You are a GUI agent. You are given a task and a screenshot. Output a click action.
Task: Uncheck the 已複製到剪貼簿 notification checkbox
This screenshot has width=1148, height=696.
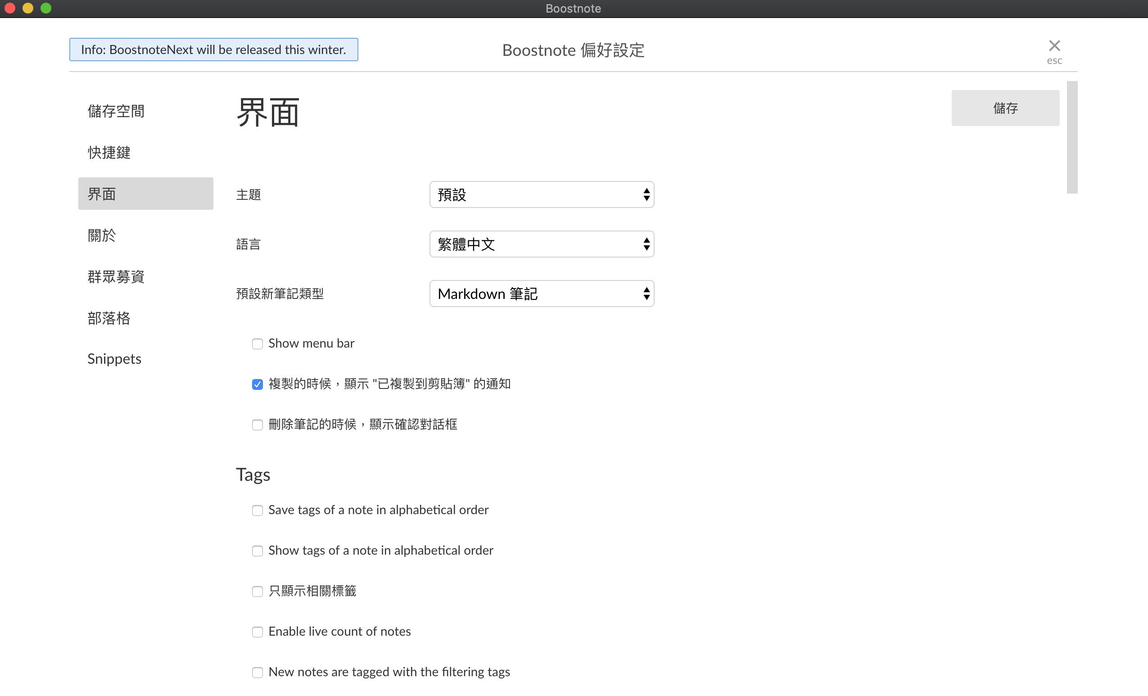[x=257, y=384]
